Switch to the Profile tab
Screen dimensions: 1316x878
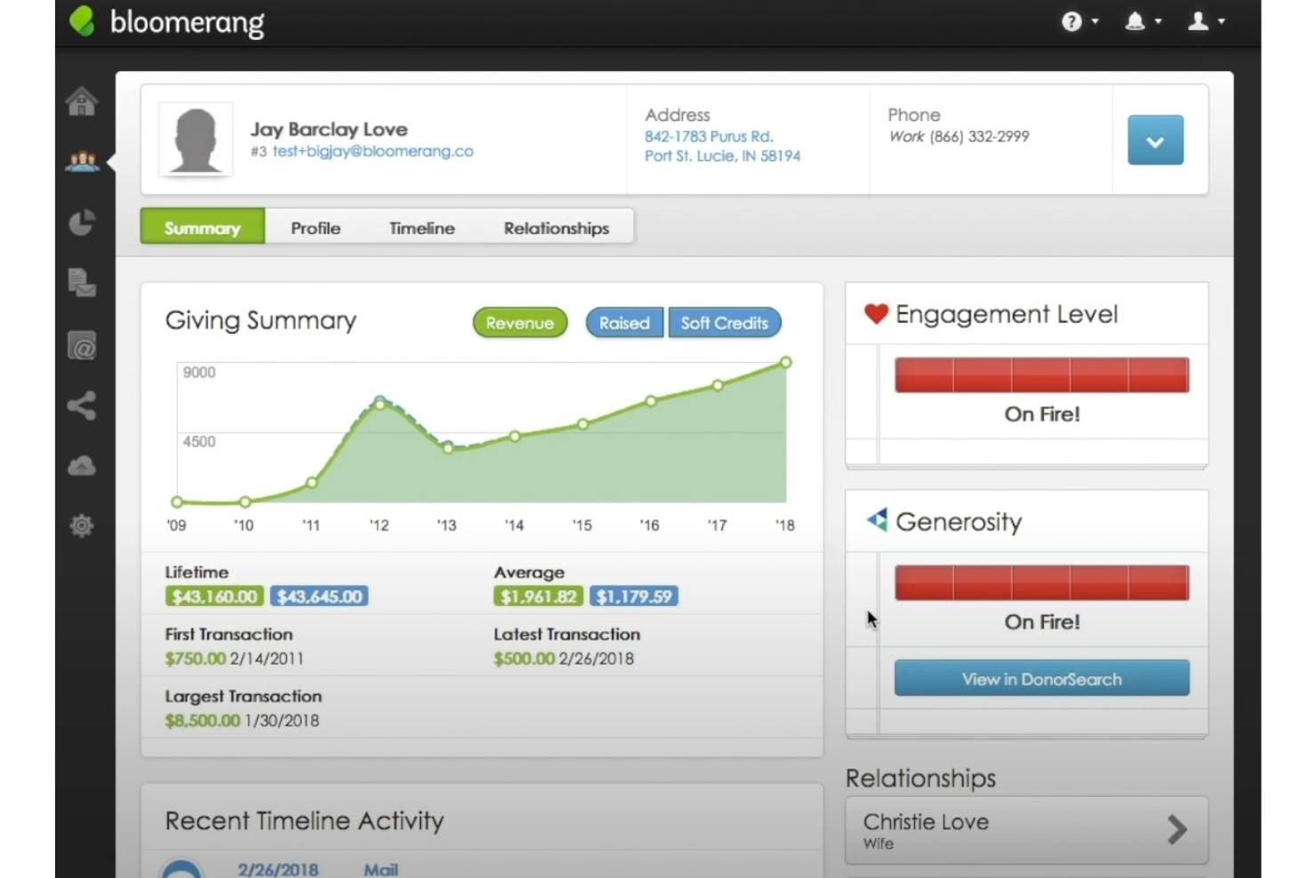[316, 228]
